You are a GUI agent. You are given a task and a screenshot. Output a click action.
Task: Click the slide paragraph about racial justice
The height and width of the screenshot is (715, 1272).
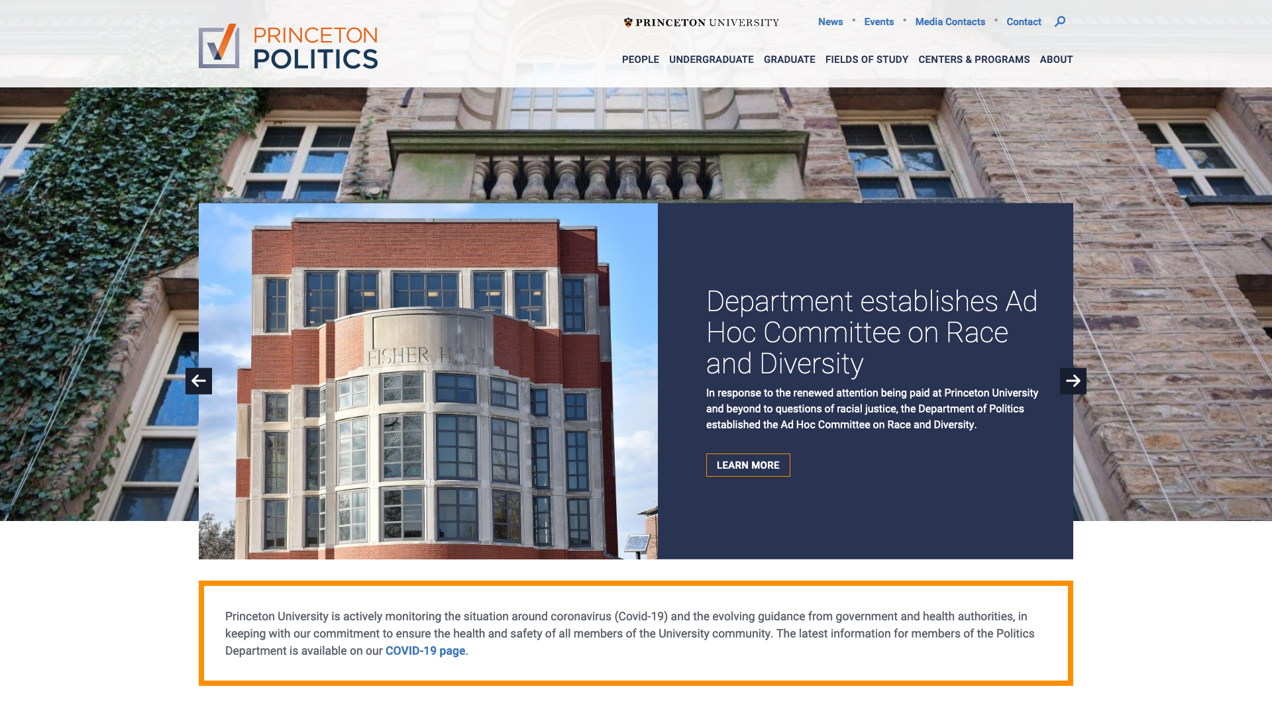[872, 409]
